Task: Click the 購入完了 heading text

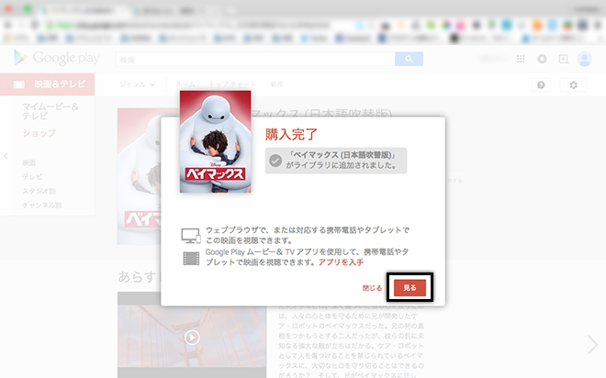Action: [291, 134]
